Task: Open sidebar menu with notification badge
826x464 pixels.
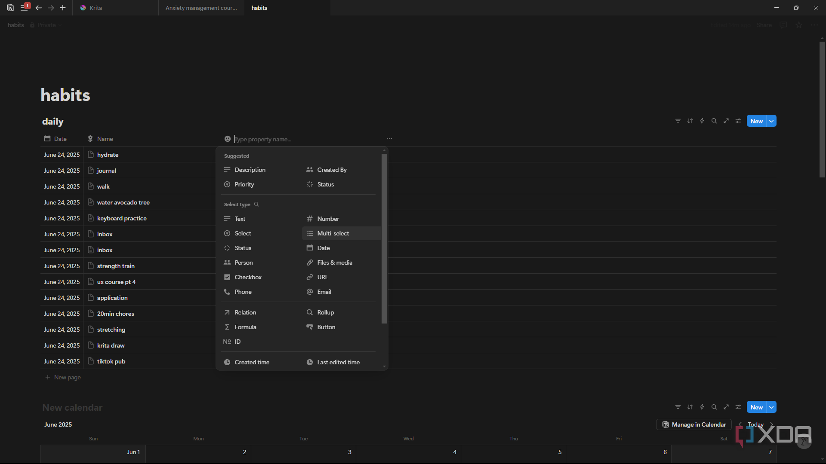Action: coord(25,8)
